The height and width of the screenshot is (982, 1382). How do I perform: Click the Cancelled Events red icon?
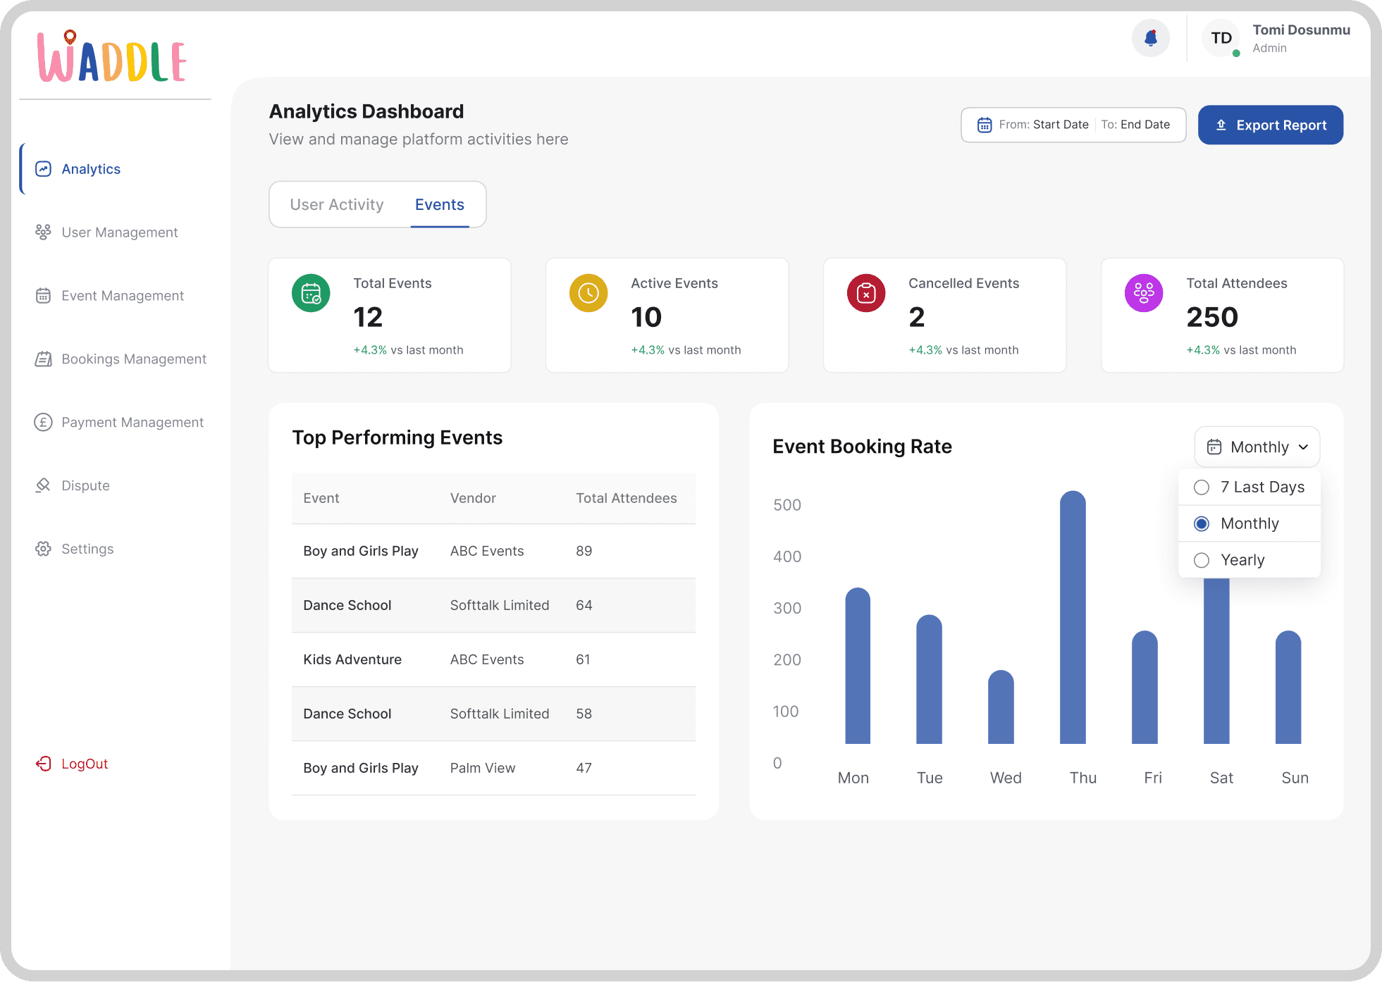click(x=866, y=293)
